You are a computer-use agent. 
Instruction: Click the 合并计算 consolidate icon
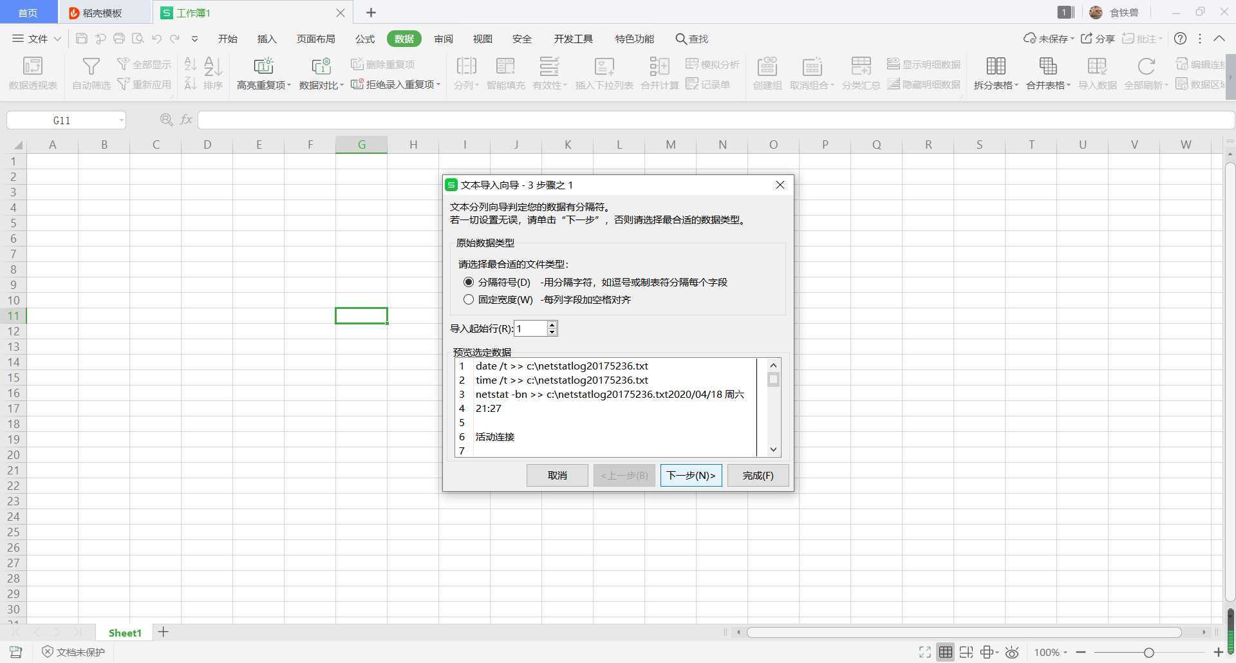[x=659, y=66]
